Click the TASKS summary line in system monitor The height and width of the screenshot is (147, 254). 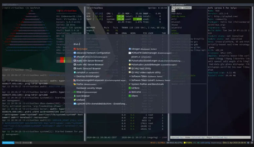coord(144,28)
